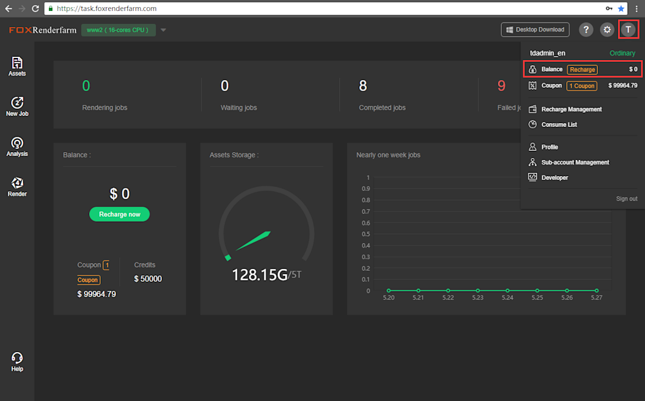
Task: Click the $ 50000 credits value
Action: [x=148, y=279]
